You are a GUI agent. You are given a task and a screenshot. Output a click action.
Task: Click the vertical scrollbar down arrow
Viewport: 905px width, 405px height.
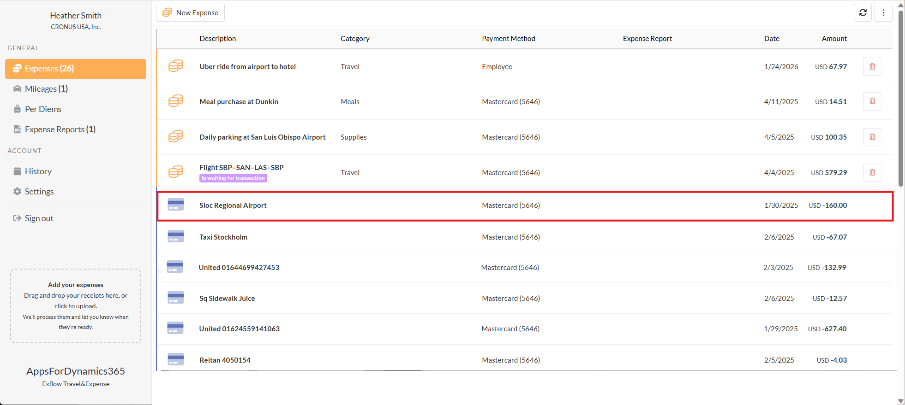(900, 401)
